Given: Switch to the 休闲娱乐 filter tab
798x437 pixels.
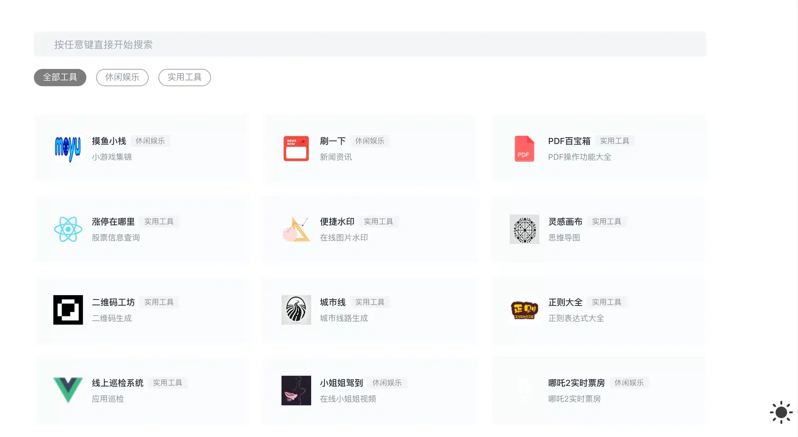Looking at the screenshot, I should (122, 77).
